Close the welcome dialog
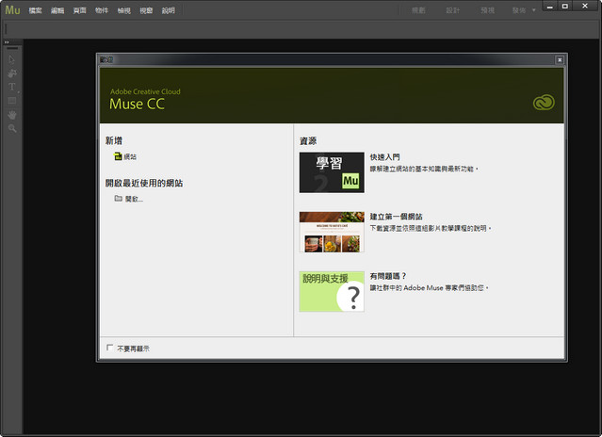Image resolution: width=602 pixels, height=437 pixels. click(x=560, y=60)
